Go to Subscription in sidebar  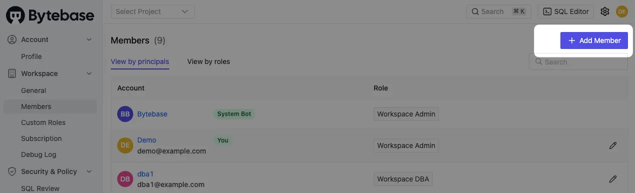(41, 138)
